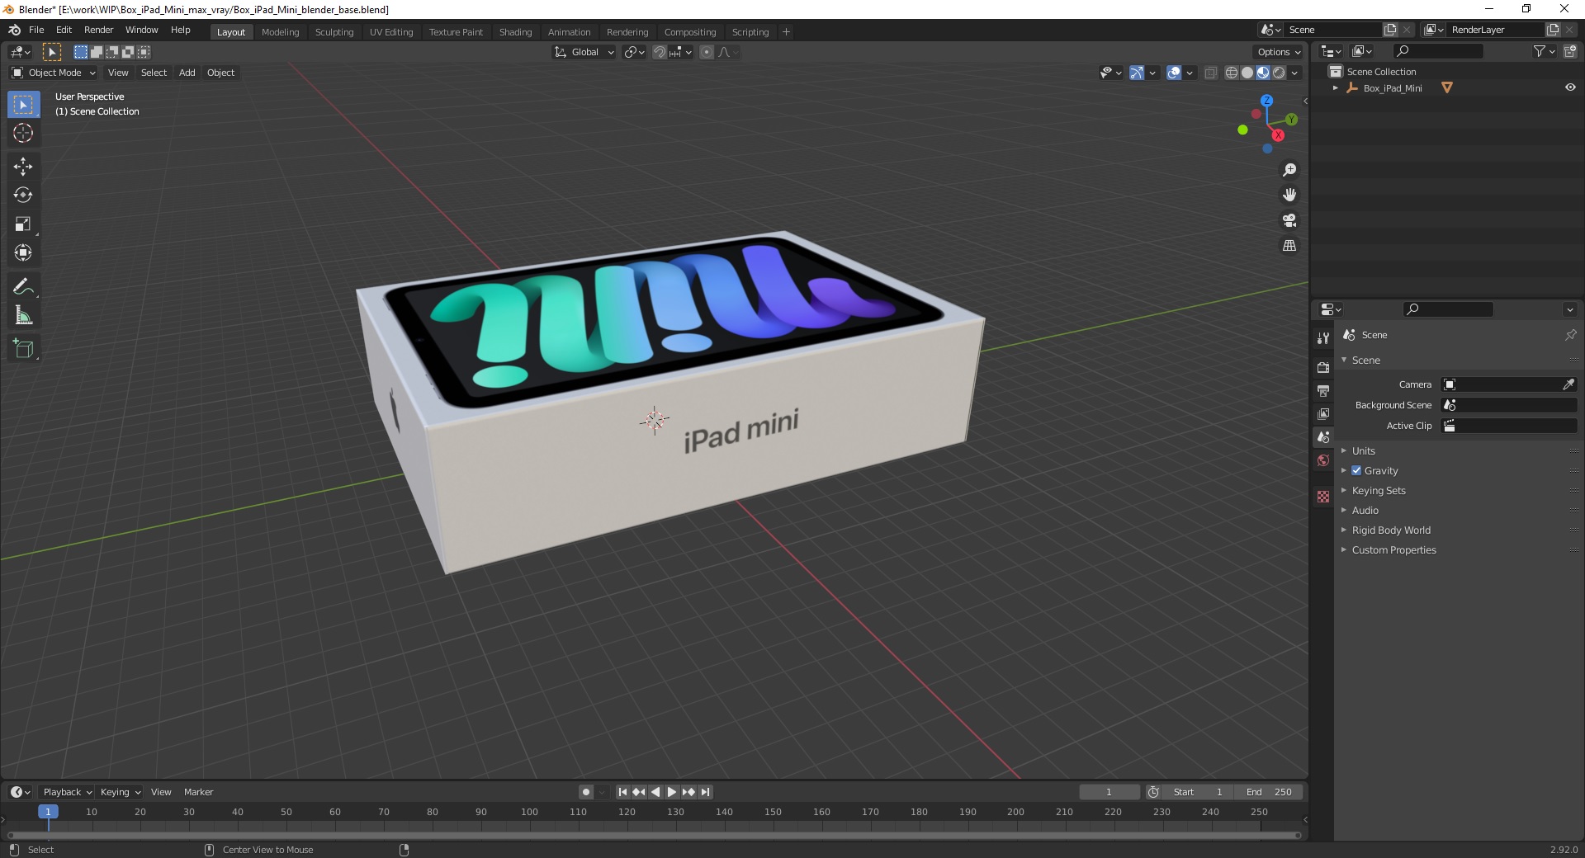
Task: Toggle the Show Overlays button
Action: [x=1174, y=73]
